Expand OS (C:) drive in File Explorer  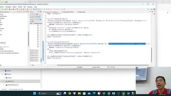[x=4, y=78]
